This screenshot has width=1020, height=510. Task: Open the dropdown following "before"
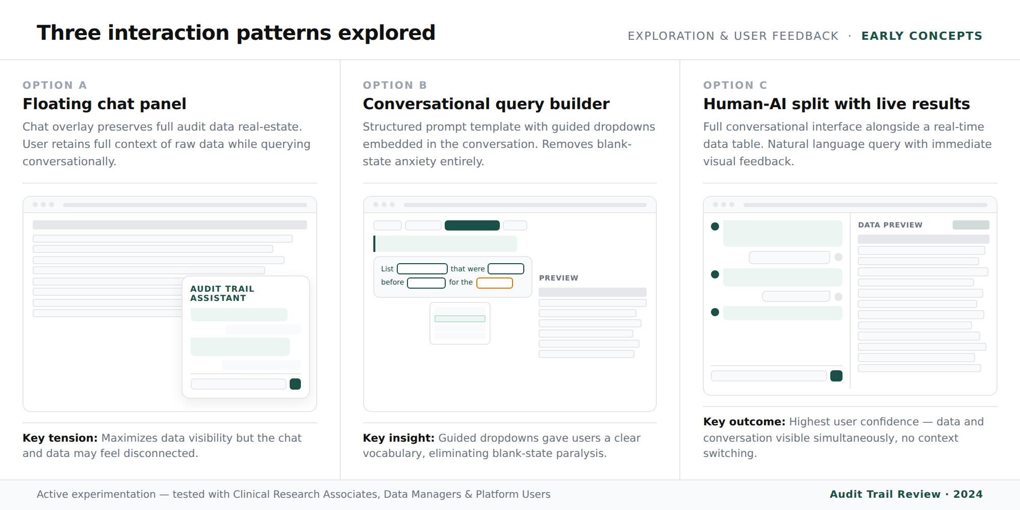(426, 283)
